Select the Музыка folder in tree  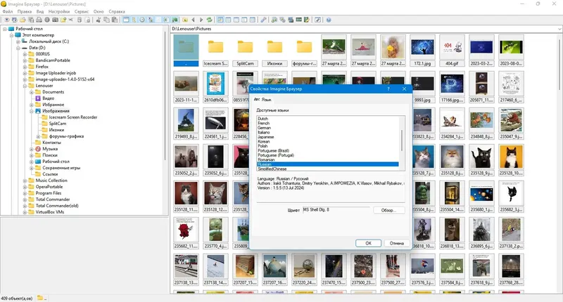(x=50, y=149)
